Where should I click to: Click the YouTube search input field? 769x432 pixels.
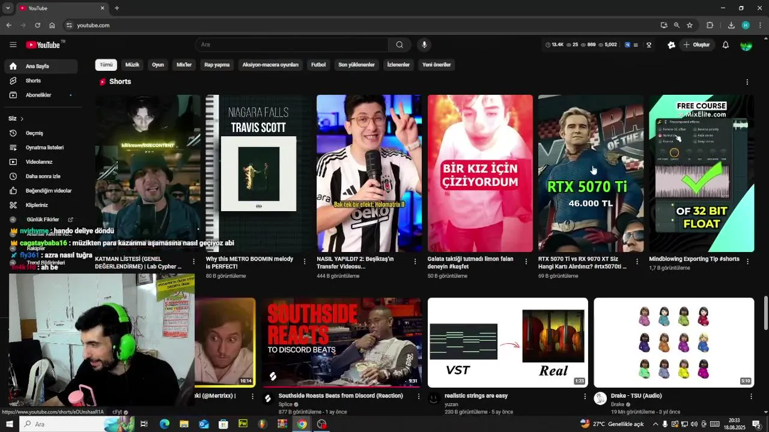pos(291,45)
